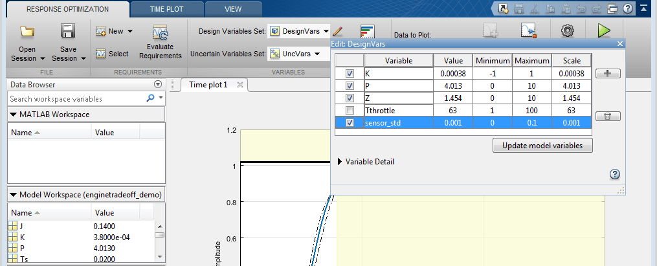The height and width of the screenshot is (266, 657).
Task: Click the Search workspace variables field
Action: [76, 99]
